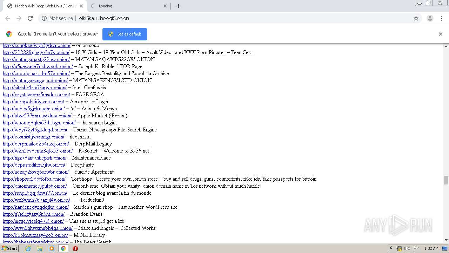Click the text MOBI Library
This screenshot has height=253, width=449.
[89, 235]
